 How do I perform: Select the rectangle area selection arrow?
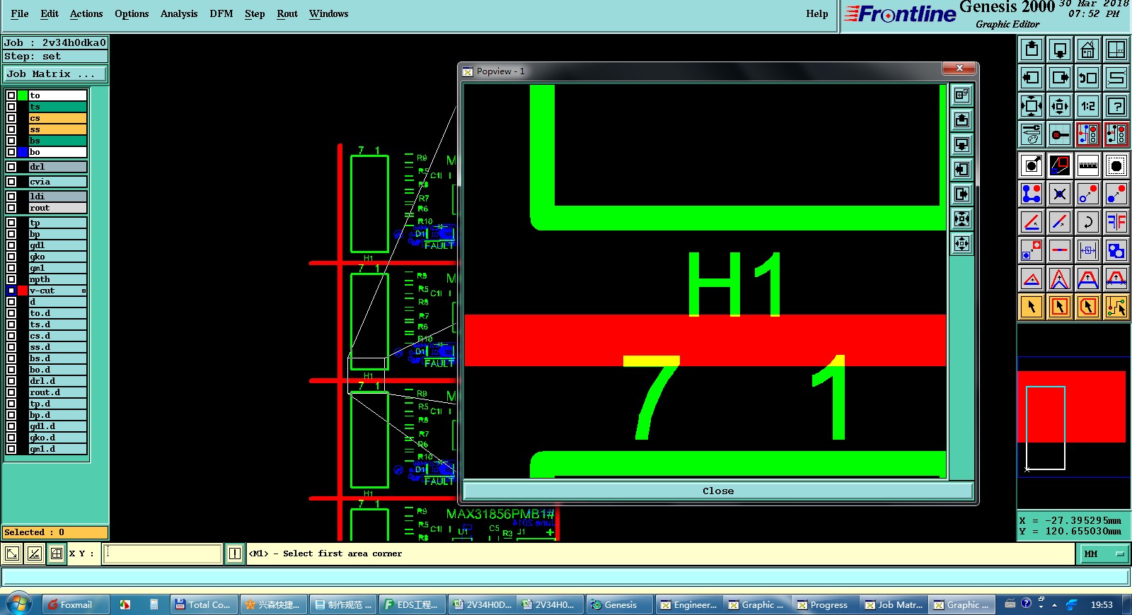point(1060,307)
